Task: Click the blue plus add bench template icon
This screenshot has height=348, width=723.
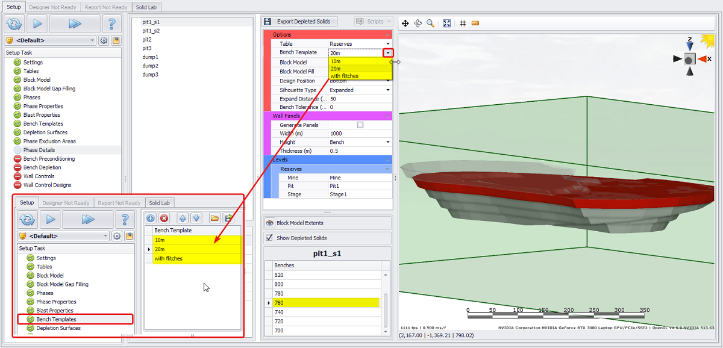Action: (x=151, y=218)
